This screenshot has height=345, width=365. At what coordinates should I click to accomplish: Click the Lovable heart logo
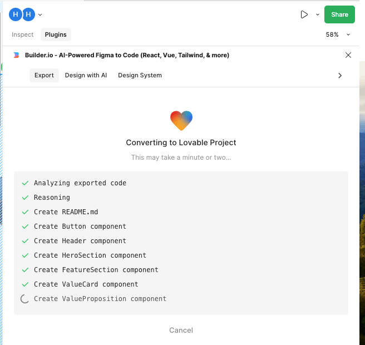click(181, 120)
